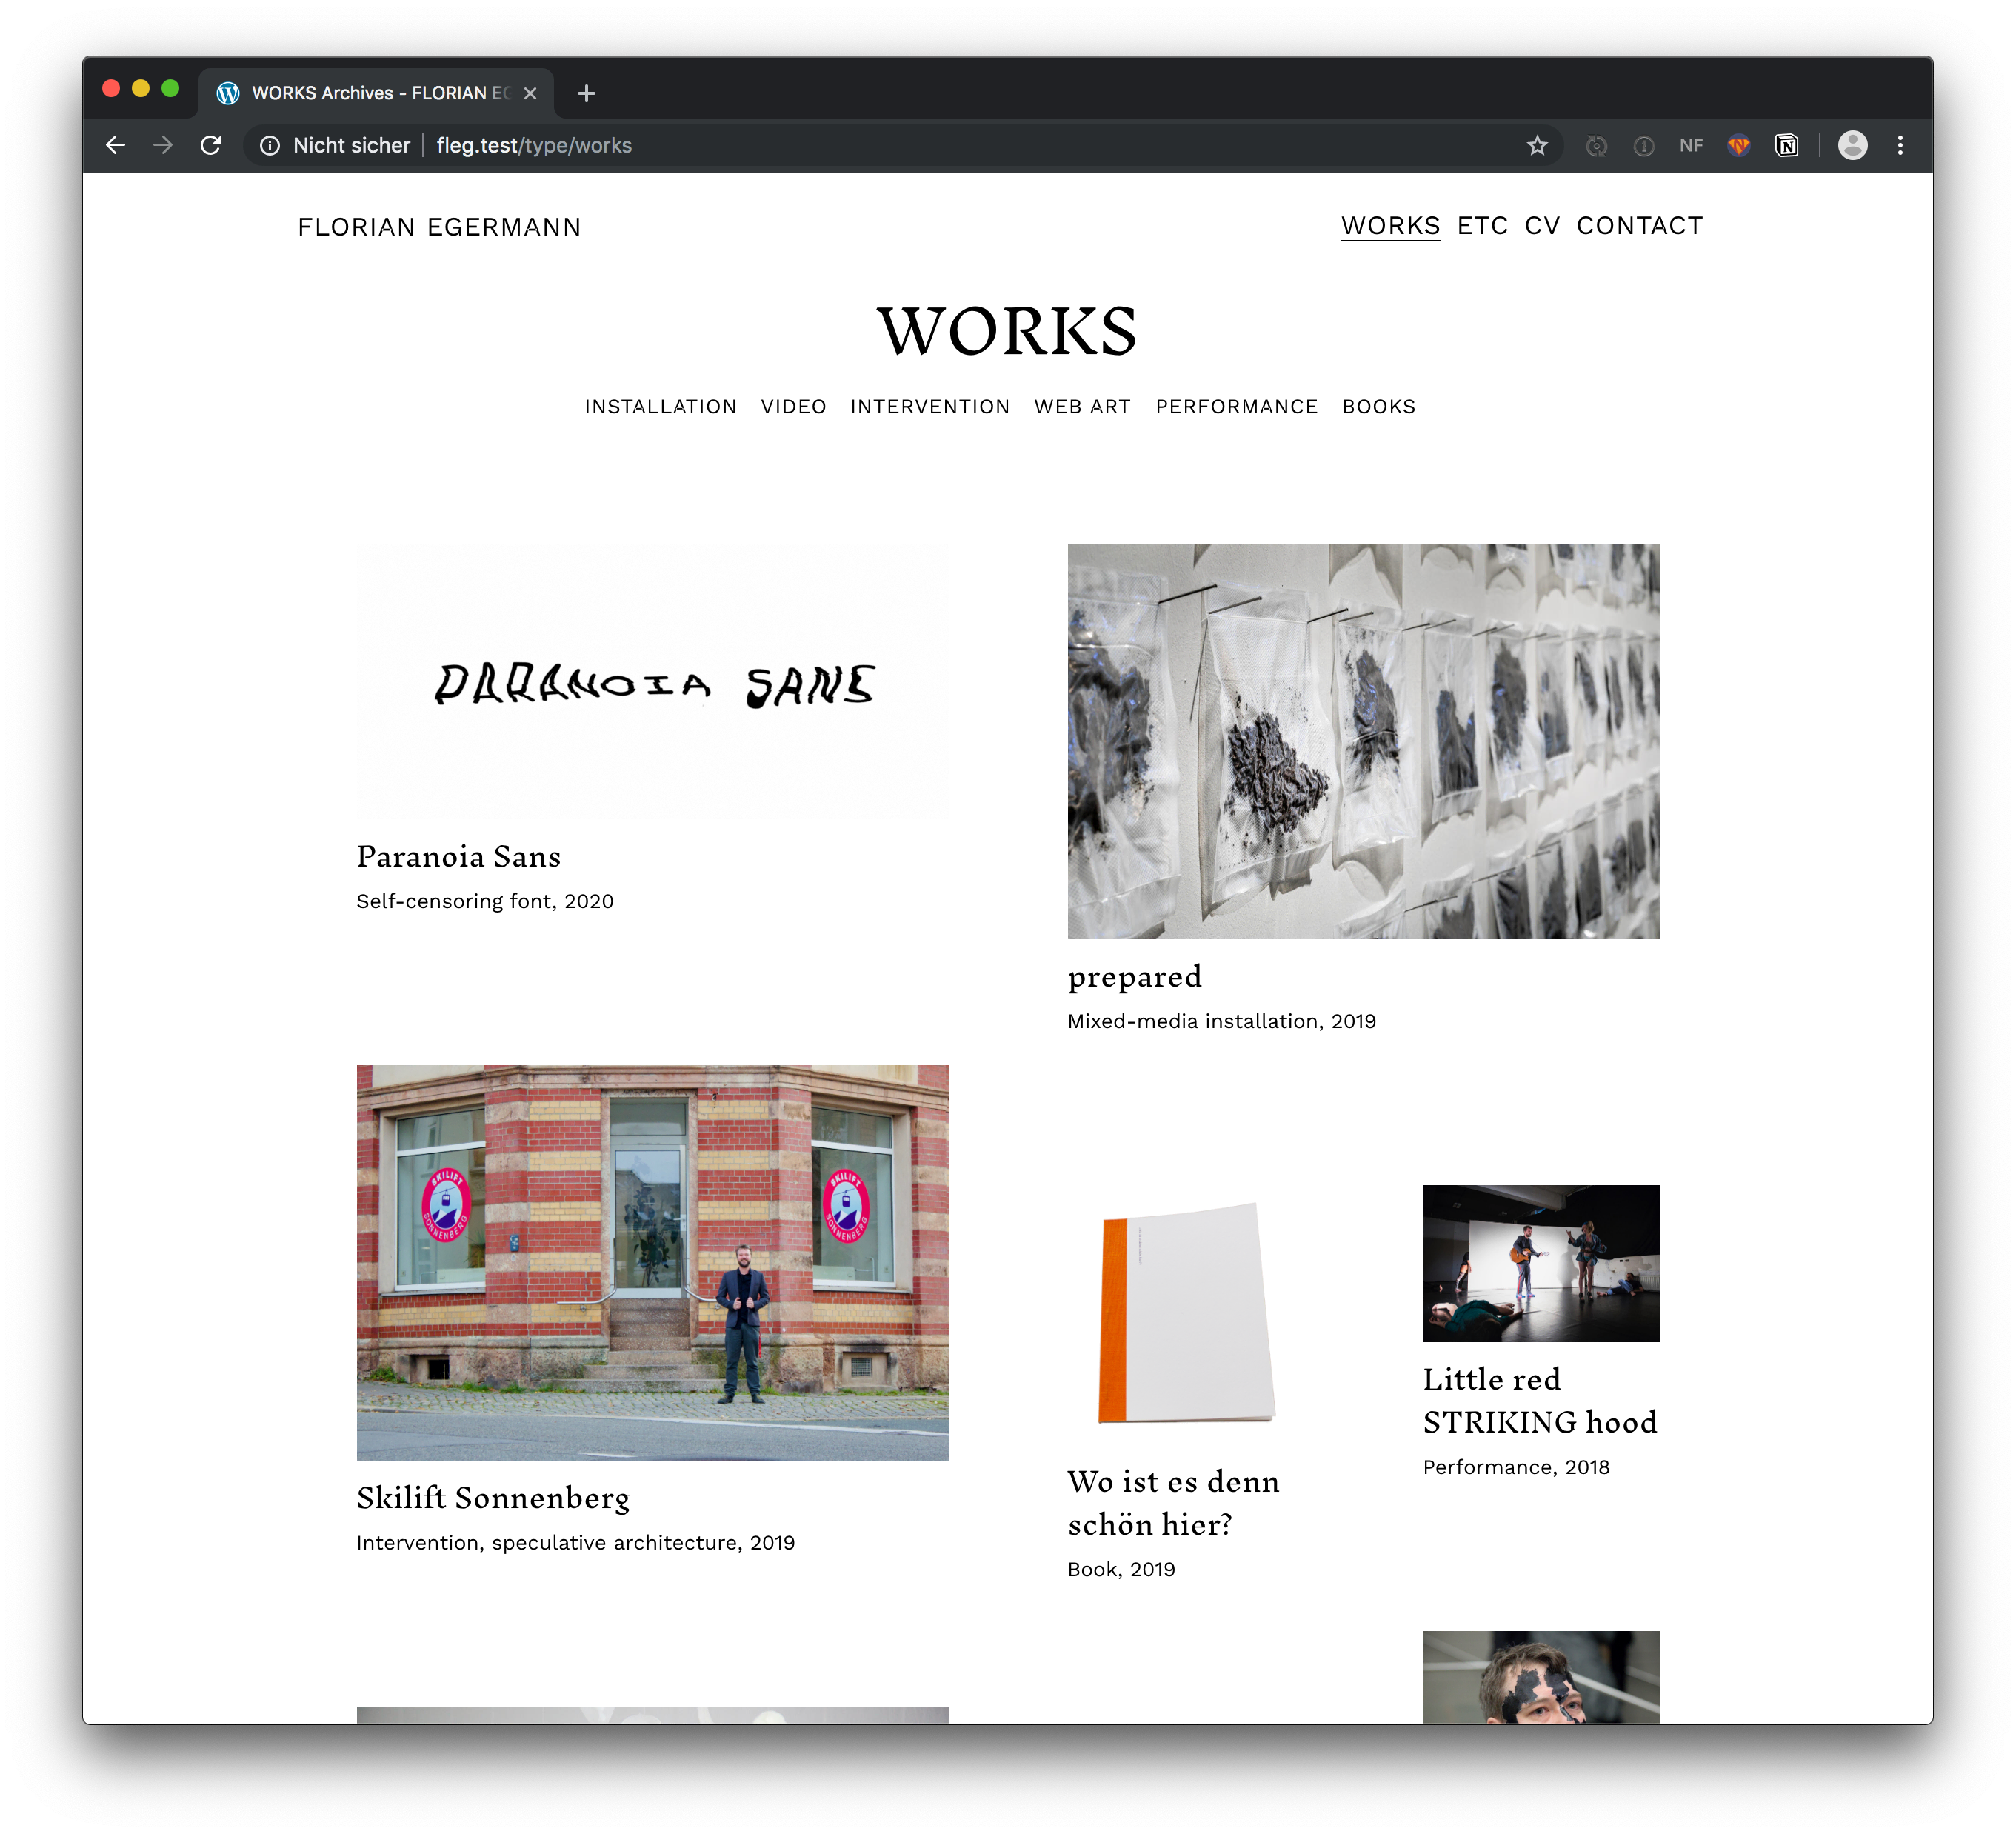Reload the current page
Image resolution: width=2016 pixels, height=1834 pixels.
click(x=210, y=145)
